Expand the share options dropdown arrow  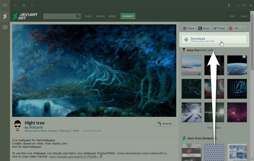point(244,28)
